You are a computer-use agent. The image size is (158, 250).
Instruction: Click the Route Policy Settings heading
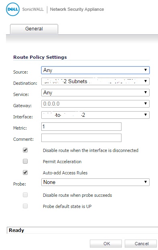click(x=40, y=57)
